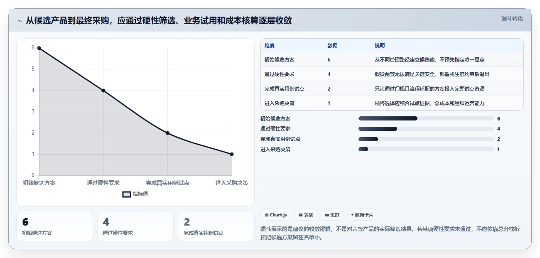This screenshot has width=540, height=258.
Task: Click the chart data point at value 6
Action: click(x=39, y=48)
